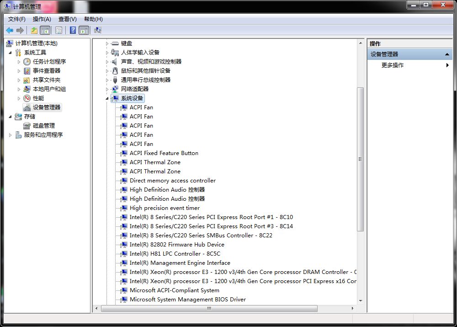
Task: Expand the 任务计划程序 node
Action: (19, 62)
